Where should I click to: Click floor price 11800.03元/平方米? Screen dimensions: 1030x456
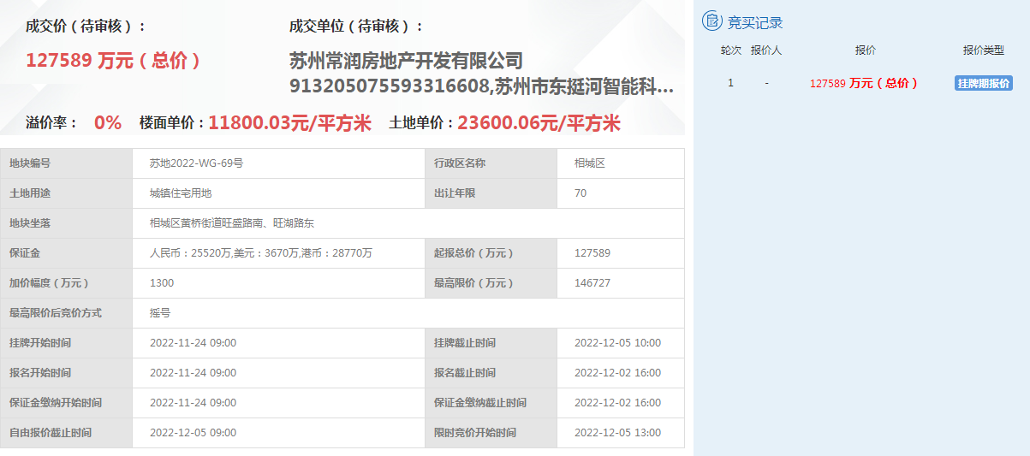tap(290, 122)
